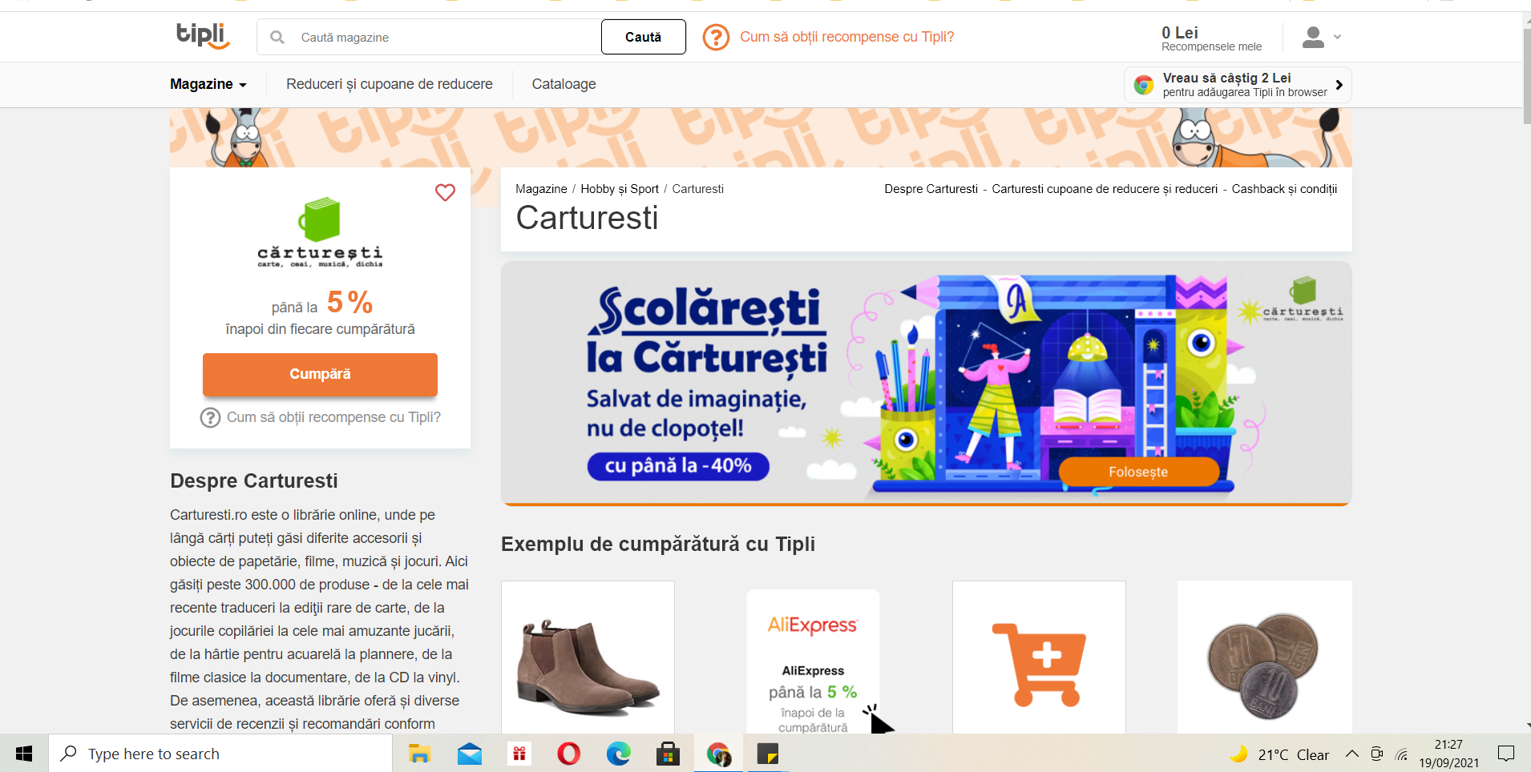The image size is (1531, 772).
Task: Jump to Carturesti cupoane de reducere și reduceri
Action: [x=1105, y=189]
